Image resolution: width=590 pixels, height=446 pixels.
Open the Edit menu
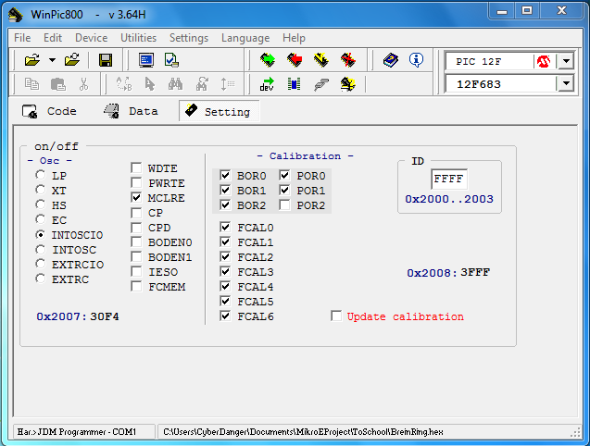tap(53, 38)
